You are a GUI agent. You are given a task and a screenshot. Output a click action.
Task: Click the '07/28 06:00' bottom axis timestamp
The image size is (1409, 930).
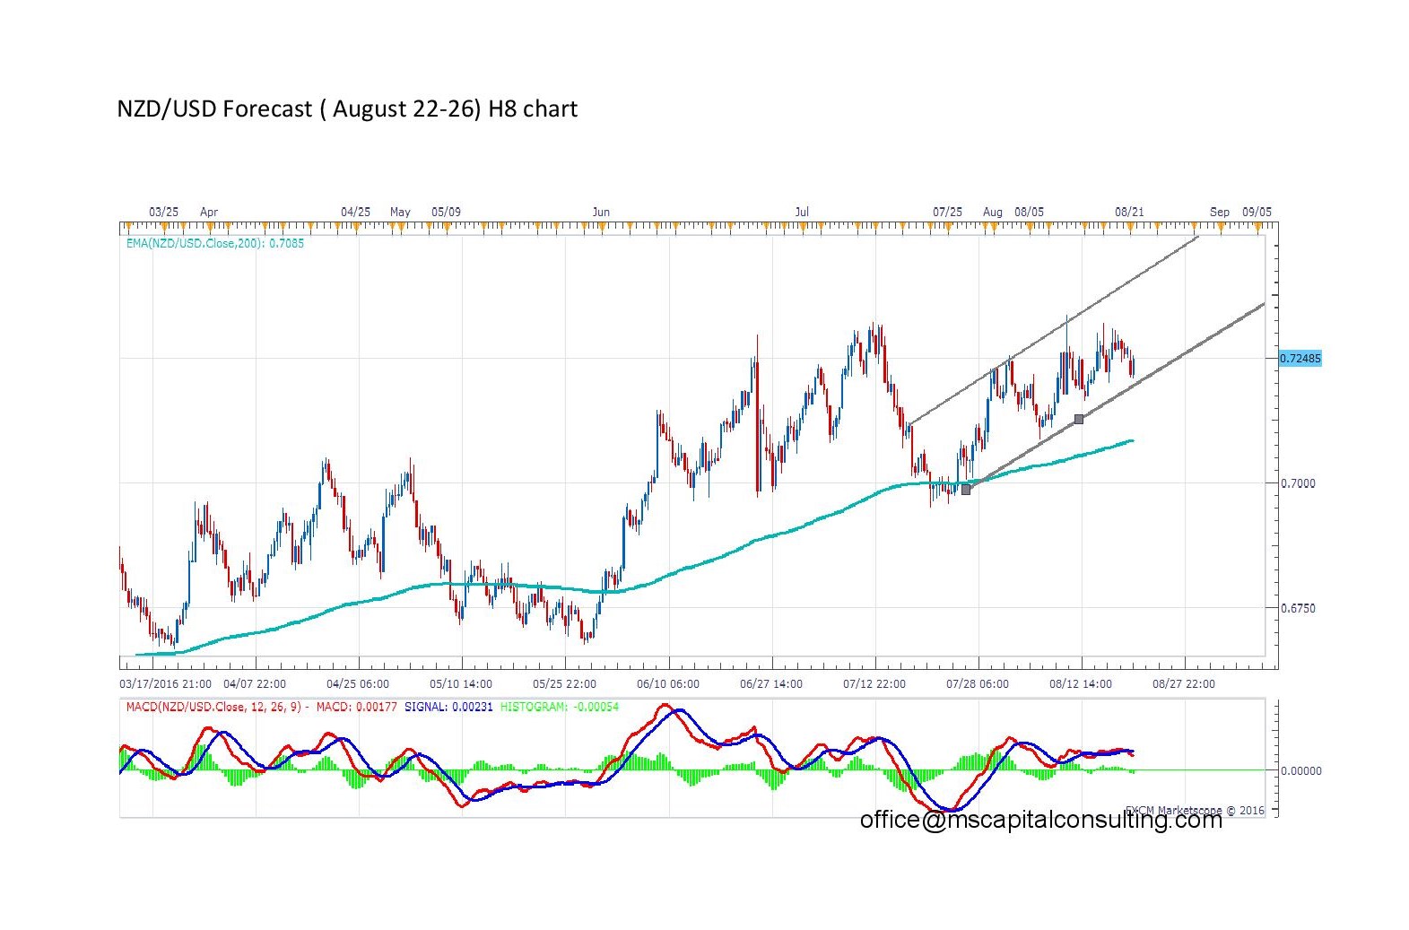(x=978, y=683)
